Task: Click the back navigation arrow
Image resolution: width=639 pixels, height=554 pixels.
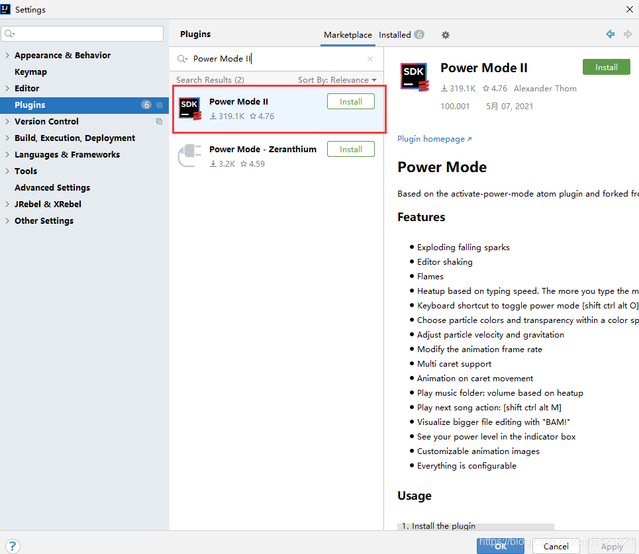Action: 610,34
